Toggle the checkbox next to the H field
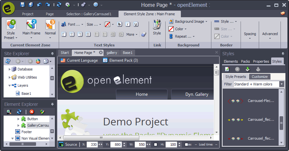The width and height of the screenshot is (289, 151). point(156,145)
